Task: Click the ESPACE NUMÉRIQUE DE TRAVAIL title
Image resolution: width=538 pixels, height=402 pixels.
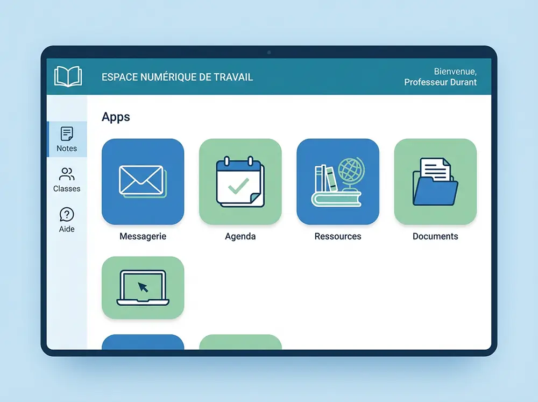Action: tap(178, 77)
